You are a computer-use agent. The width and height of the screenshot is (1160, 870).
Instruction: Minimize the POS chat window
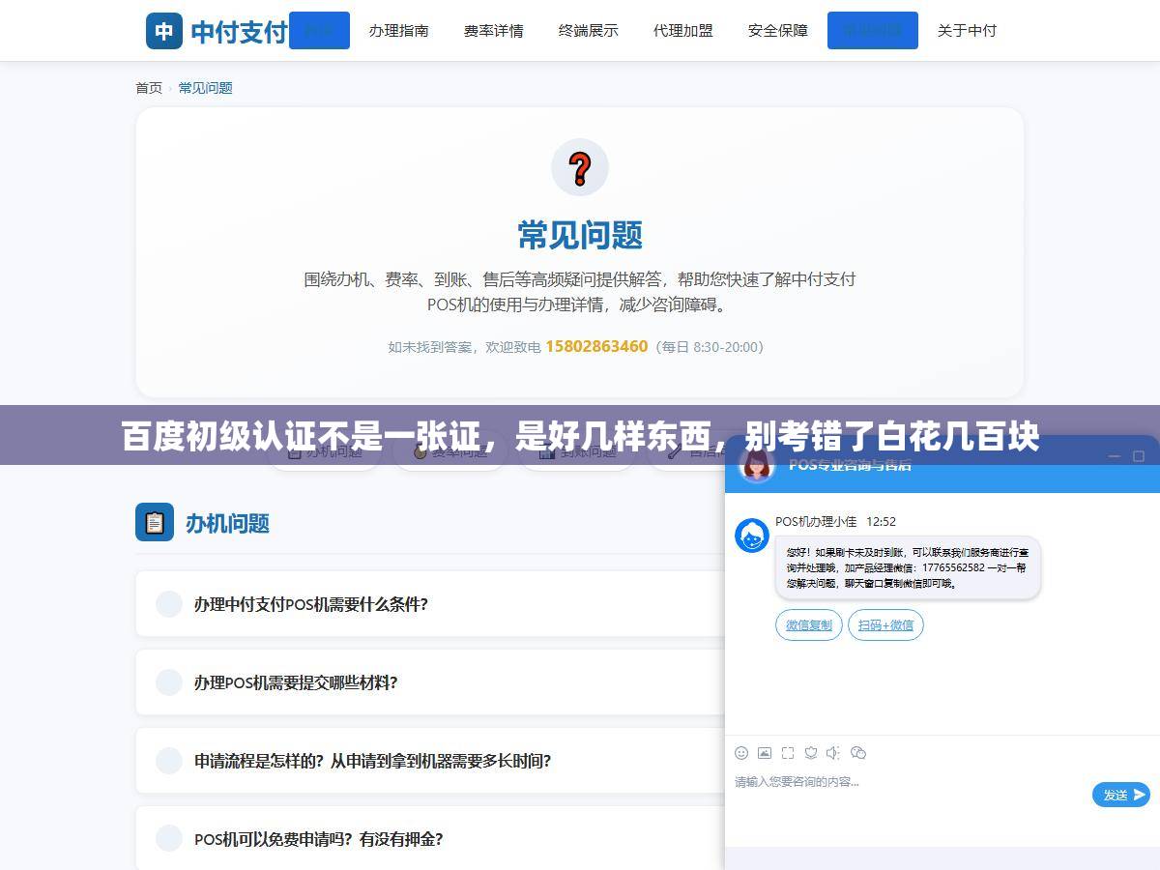1115,456
